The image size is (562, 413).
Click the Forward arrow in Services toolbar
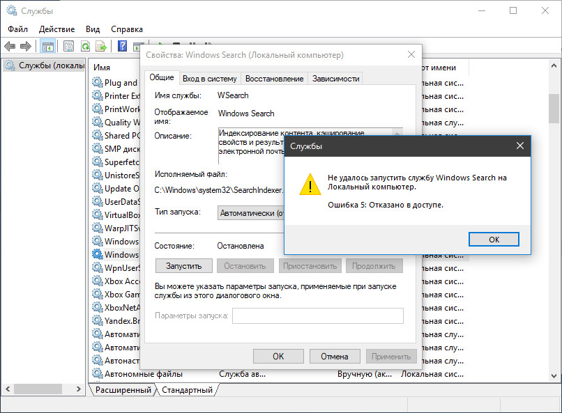coord(25,46)
